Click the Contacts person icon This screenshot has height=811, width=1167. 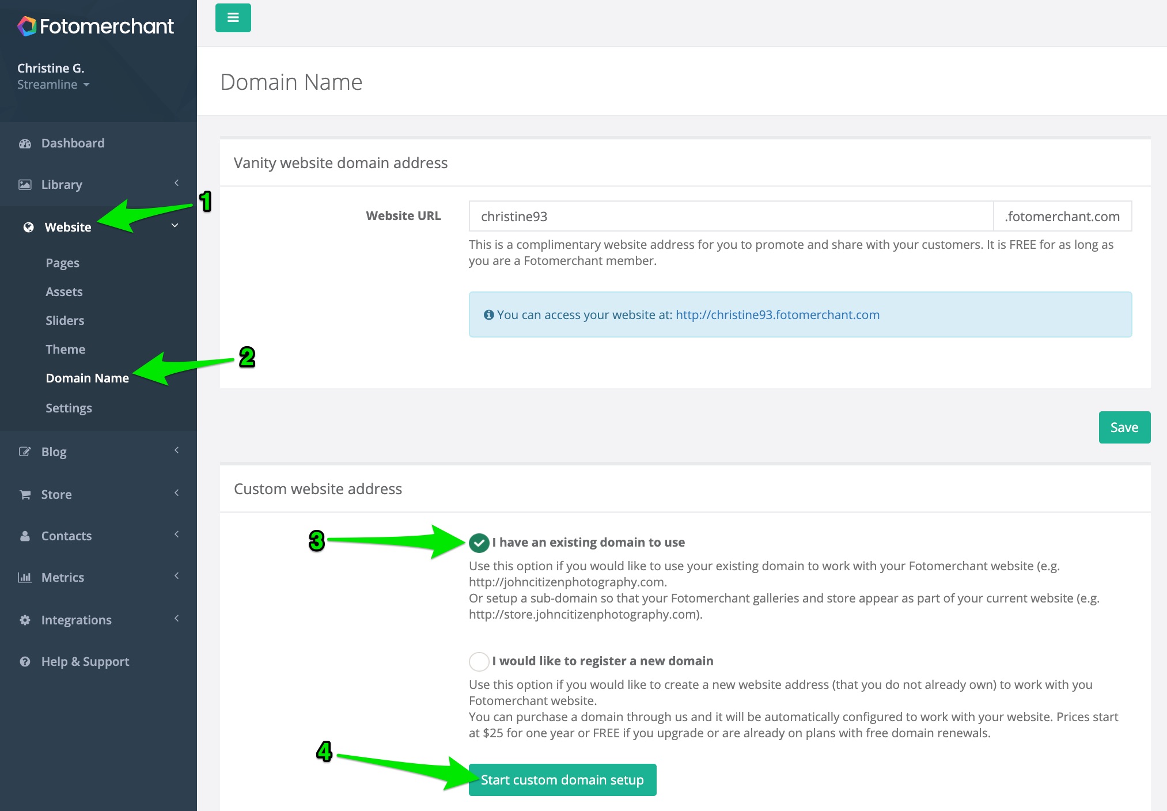coord(25,536)
